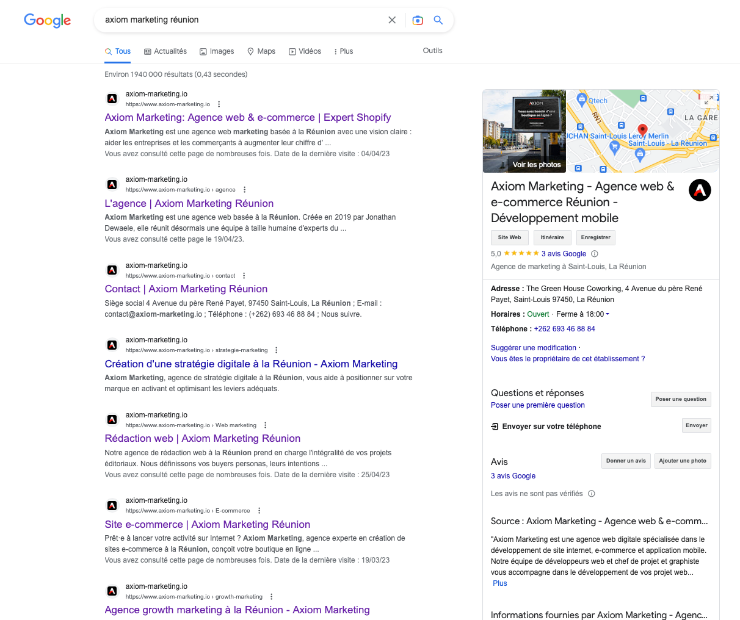
Task: Open three-dot menu for L'agence result
Action: [245, 190]
